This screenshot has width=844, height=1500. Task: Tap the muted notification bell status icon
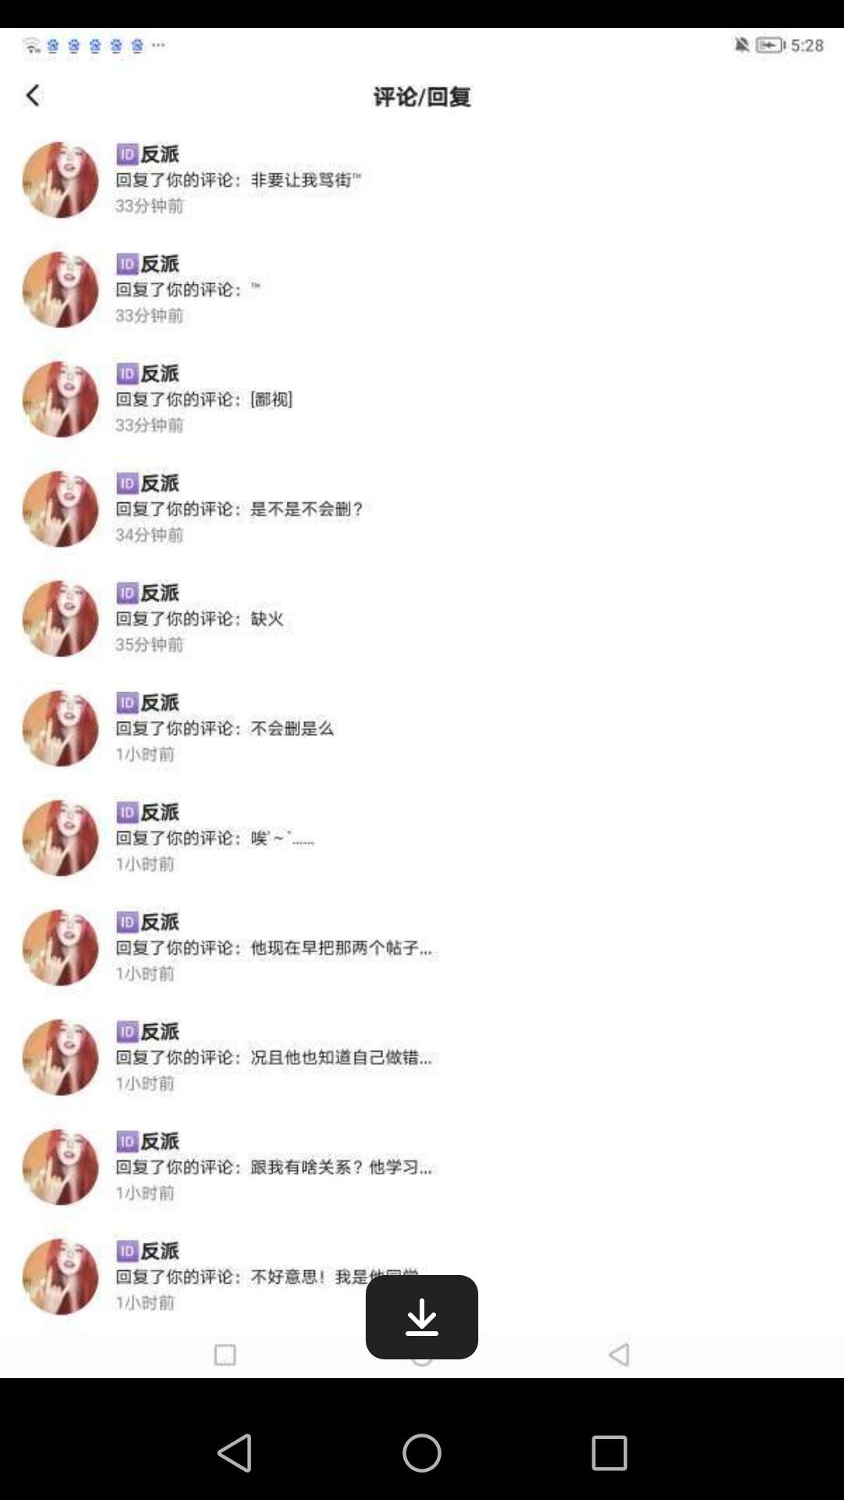coord(742,45)
